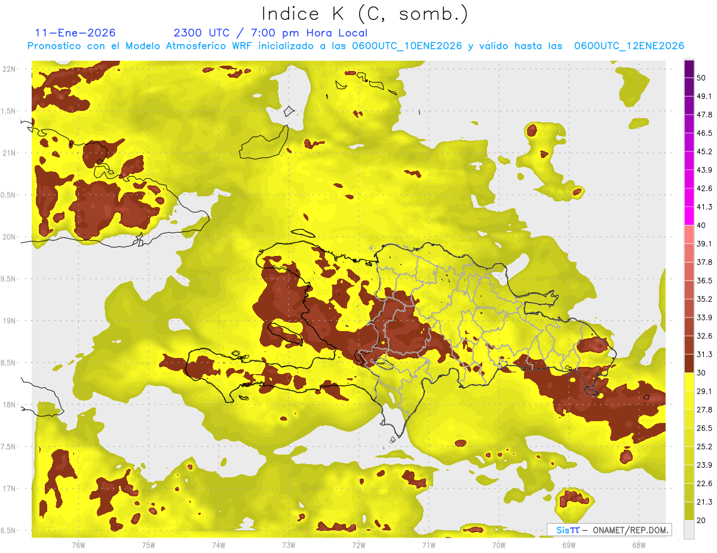
Task: Click the colorbar value "46.5"
Action: 704,133
